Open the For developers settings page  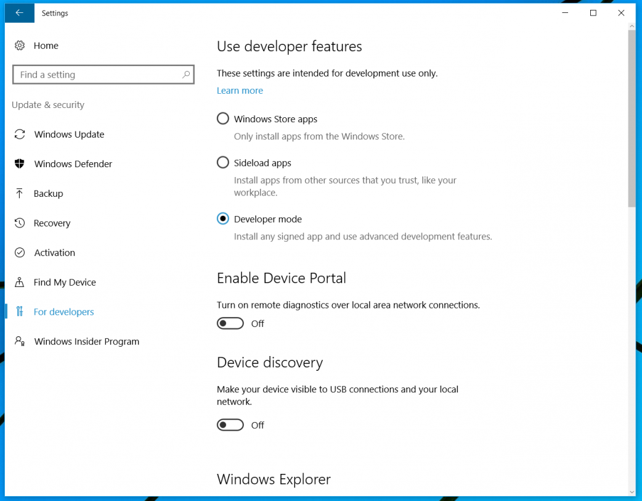tap(64, 312)
